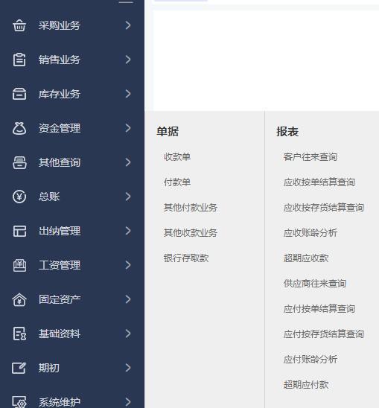Open the 应收按单结算查询 report
This screenshot has width=379, height=408.
319,182
